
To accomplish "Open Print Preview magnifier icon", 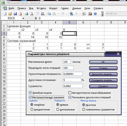I will 32,14.
